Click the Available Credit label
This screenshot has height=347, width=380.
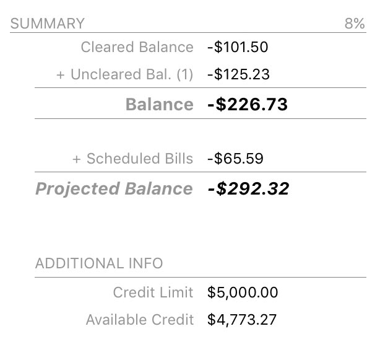coord(139,320)
